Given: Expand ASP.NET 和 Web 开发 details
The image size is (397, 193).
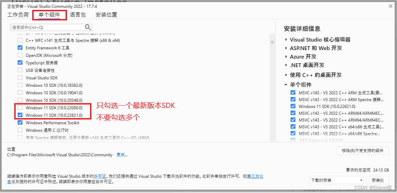Looking at the screenshot, I should 286,48.
